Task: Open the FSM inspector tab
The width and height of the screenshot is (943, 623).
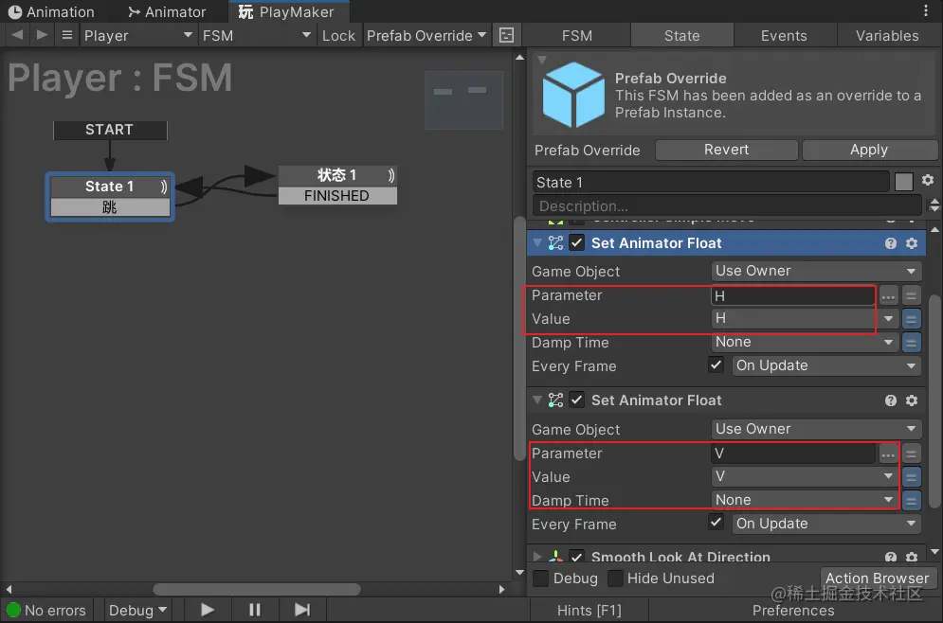Action: pyautogui.click(x=577, y=35)
